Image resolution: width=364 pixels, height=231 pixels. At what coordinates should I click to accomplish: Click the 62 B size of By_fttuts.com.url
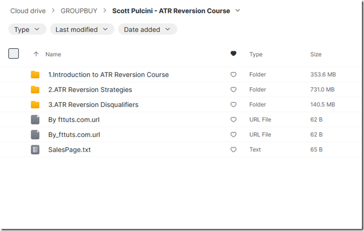[x=316, y=134]
